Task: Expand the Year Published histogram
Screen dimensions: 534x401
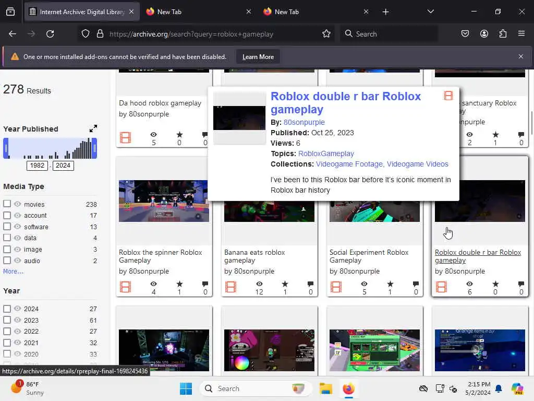Action: [93, 128]
